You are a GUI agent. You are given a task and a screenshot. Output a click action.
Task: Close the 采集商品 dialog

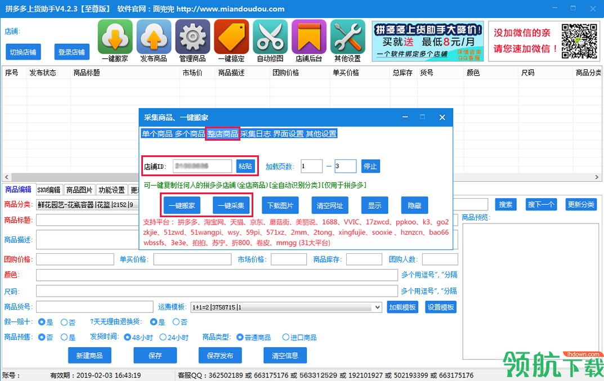tap(442, 118)
